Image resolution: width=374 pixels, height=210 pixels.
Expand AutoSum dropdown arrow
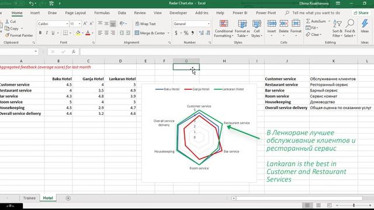329,21
